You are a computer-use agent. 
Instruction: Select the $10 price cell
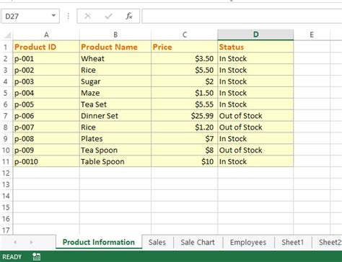(x=185, y=161)
